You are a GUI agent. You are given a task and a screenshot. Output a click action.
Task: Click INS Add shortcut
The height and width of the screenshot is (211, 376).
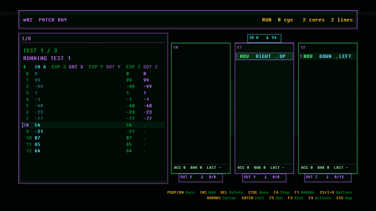tap(208, 193)
